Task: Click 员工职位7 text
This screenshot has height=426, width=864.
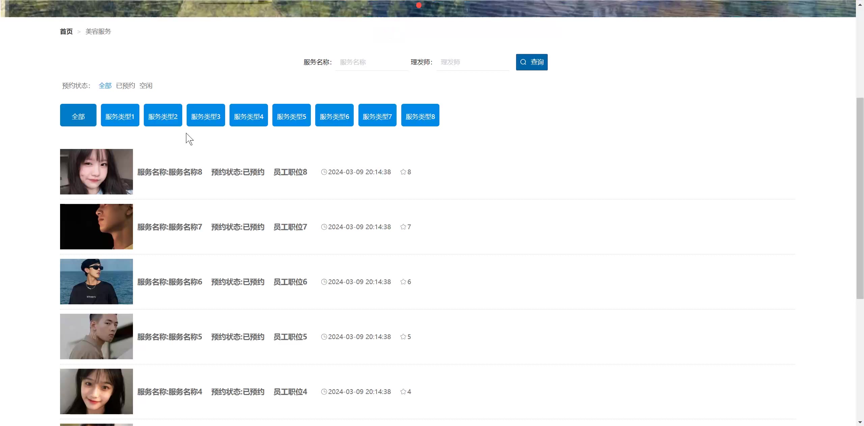Action: click(290, 227)
